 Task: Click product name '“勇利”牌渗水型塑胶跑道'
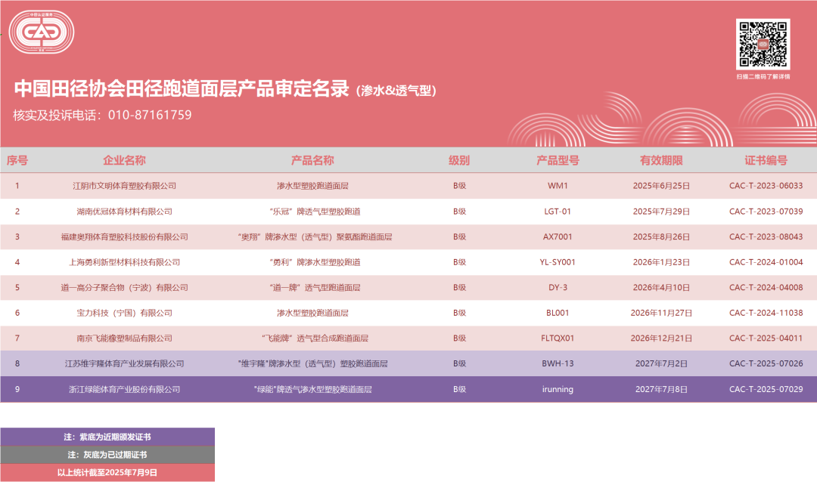point(315,262)
